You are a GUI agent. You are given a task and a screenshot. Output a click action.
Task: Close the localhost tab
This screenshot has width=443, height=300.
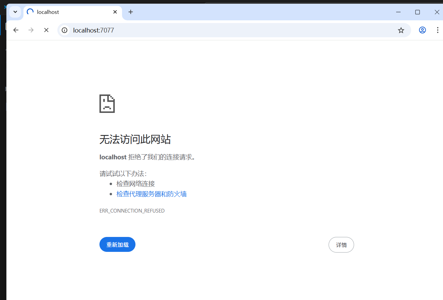point(115,12)
